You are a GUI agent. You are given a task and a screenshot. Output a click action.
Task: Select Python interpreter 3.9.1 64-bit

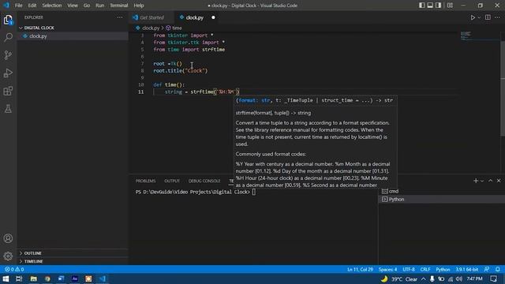466,270
